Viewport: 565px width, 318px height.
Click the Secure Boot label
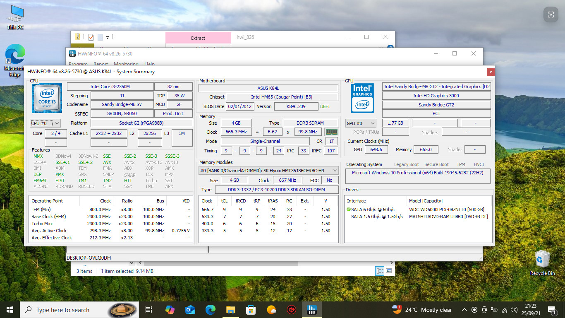[x=436, y=164]
